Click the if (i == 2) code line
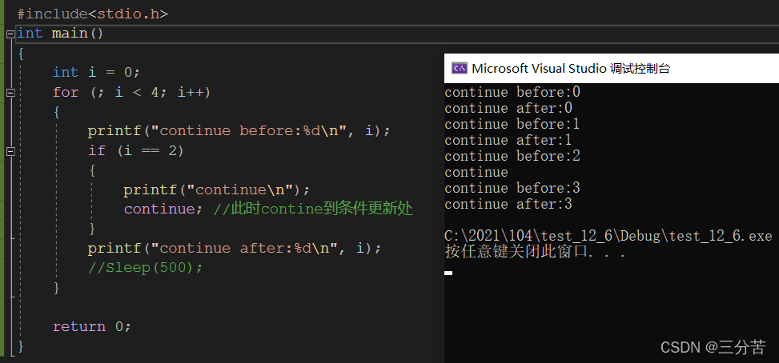Image resolution: width=779 pixels, height=363 pixels. pyautogui.click(x=136, y=150)
